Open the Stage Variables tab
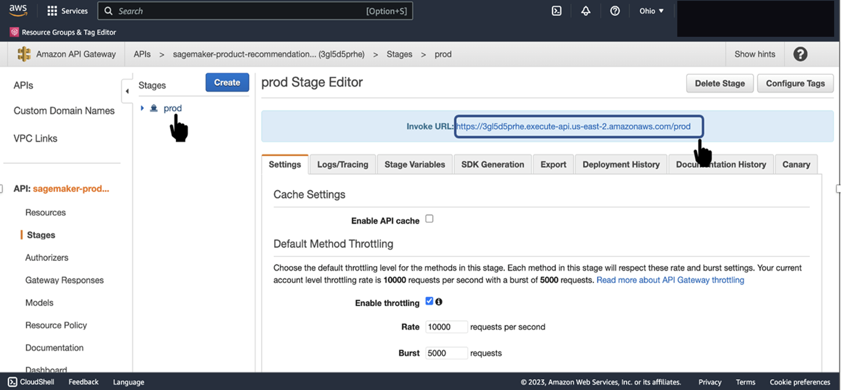The height and width of the screenshot is (390, 841). point(414,164)
